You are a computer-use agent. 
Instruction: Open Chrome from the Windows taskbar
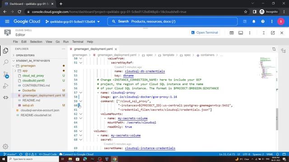pos(114,159)
